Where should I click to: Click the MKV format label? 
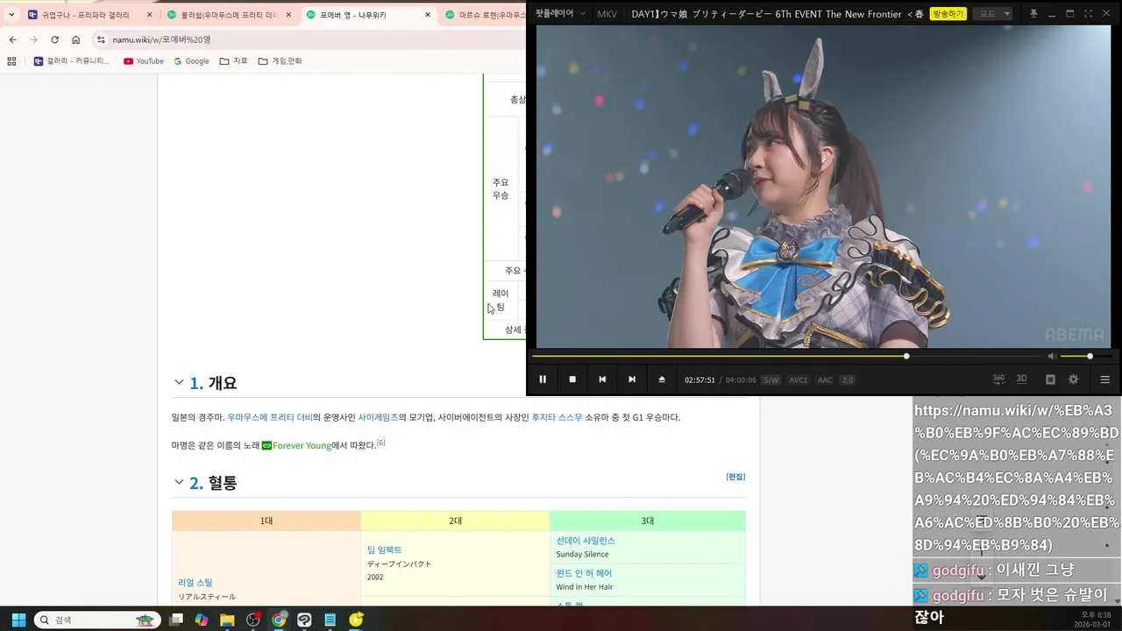[x=607, y=13]
